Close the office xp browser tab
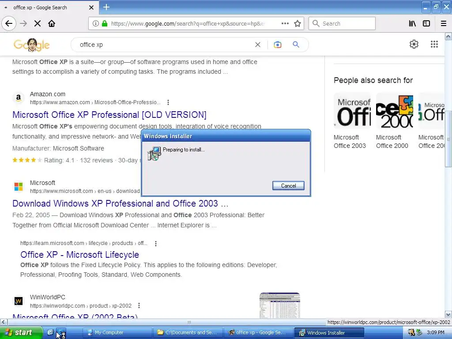 (x=91, y=8)
